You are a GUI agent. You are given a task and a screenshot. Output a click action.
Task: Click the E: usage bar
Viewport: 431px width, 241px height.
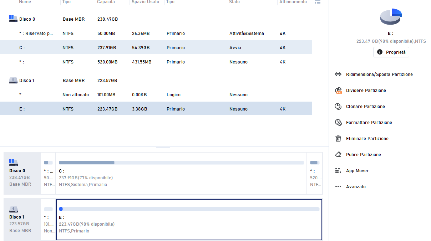(189, 209)
